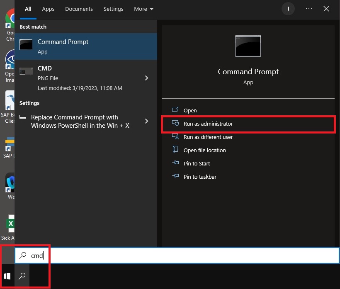The height and width of the screenshot is (289, 340).
Task: Select the SAP Logon desktop shortcut
Action: point(9,148)
